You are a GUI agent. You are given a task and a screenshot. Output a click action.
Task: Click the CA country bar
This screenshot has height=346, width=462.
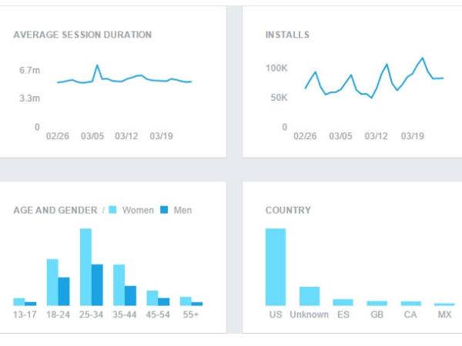coord(410,303)
